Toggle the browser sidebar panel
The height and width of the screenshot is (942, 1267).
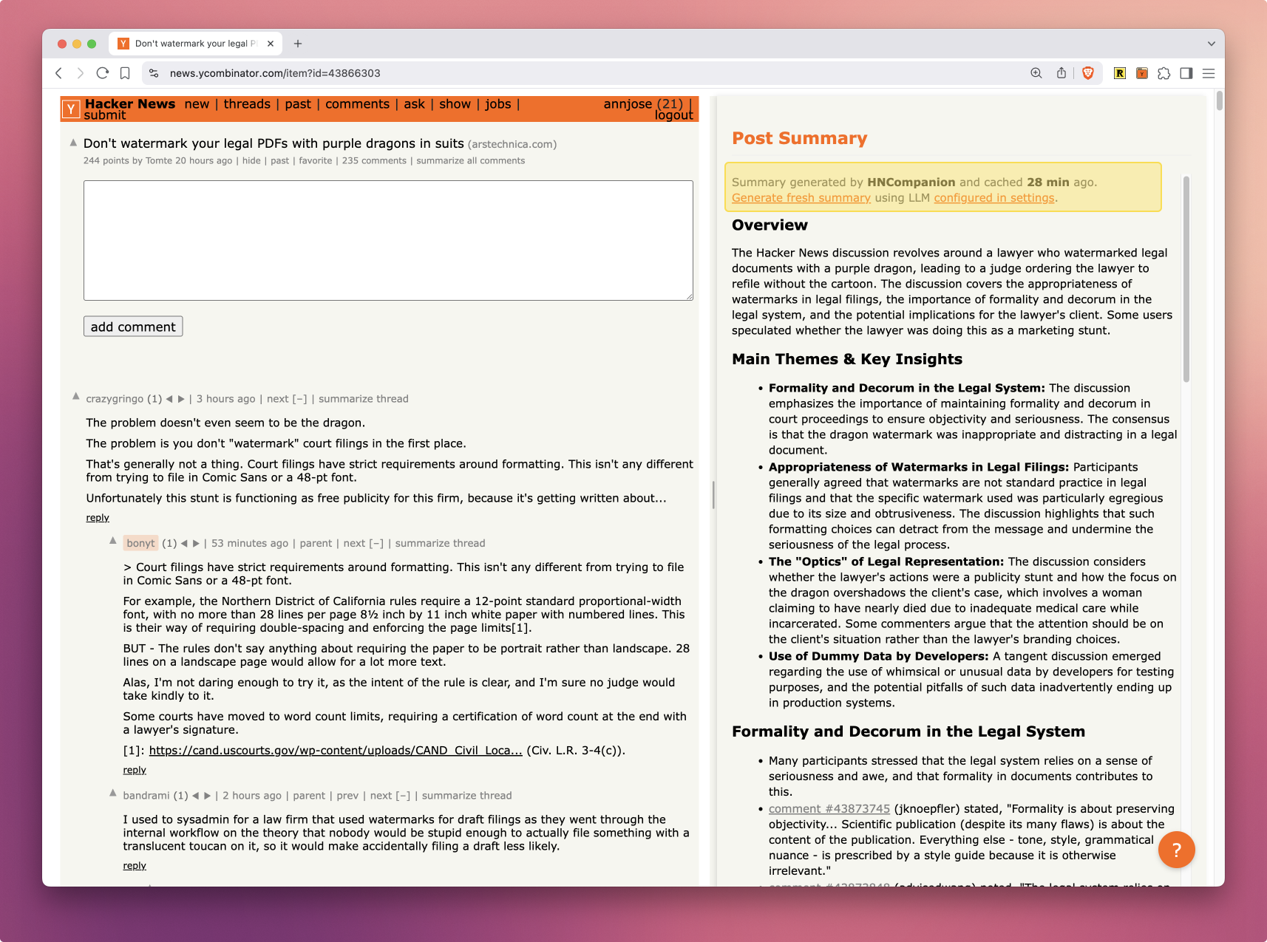tap(1186, 73)
